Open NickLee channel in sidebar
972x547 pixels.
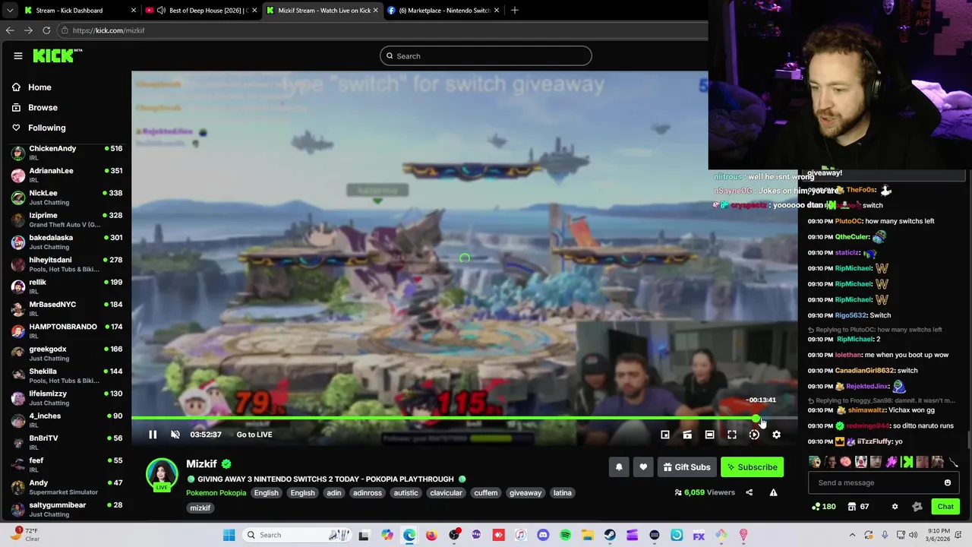[67, 198]
